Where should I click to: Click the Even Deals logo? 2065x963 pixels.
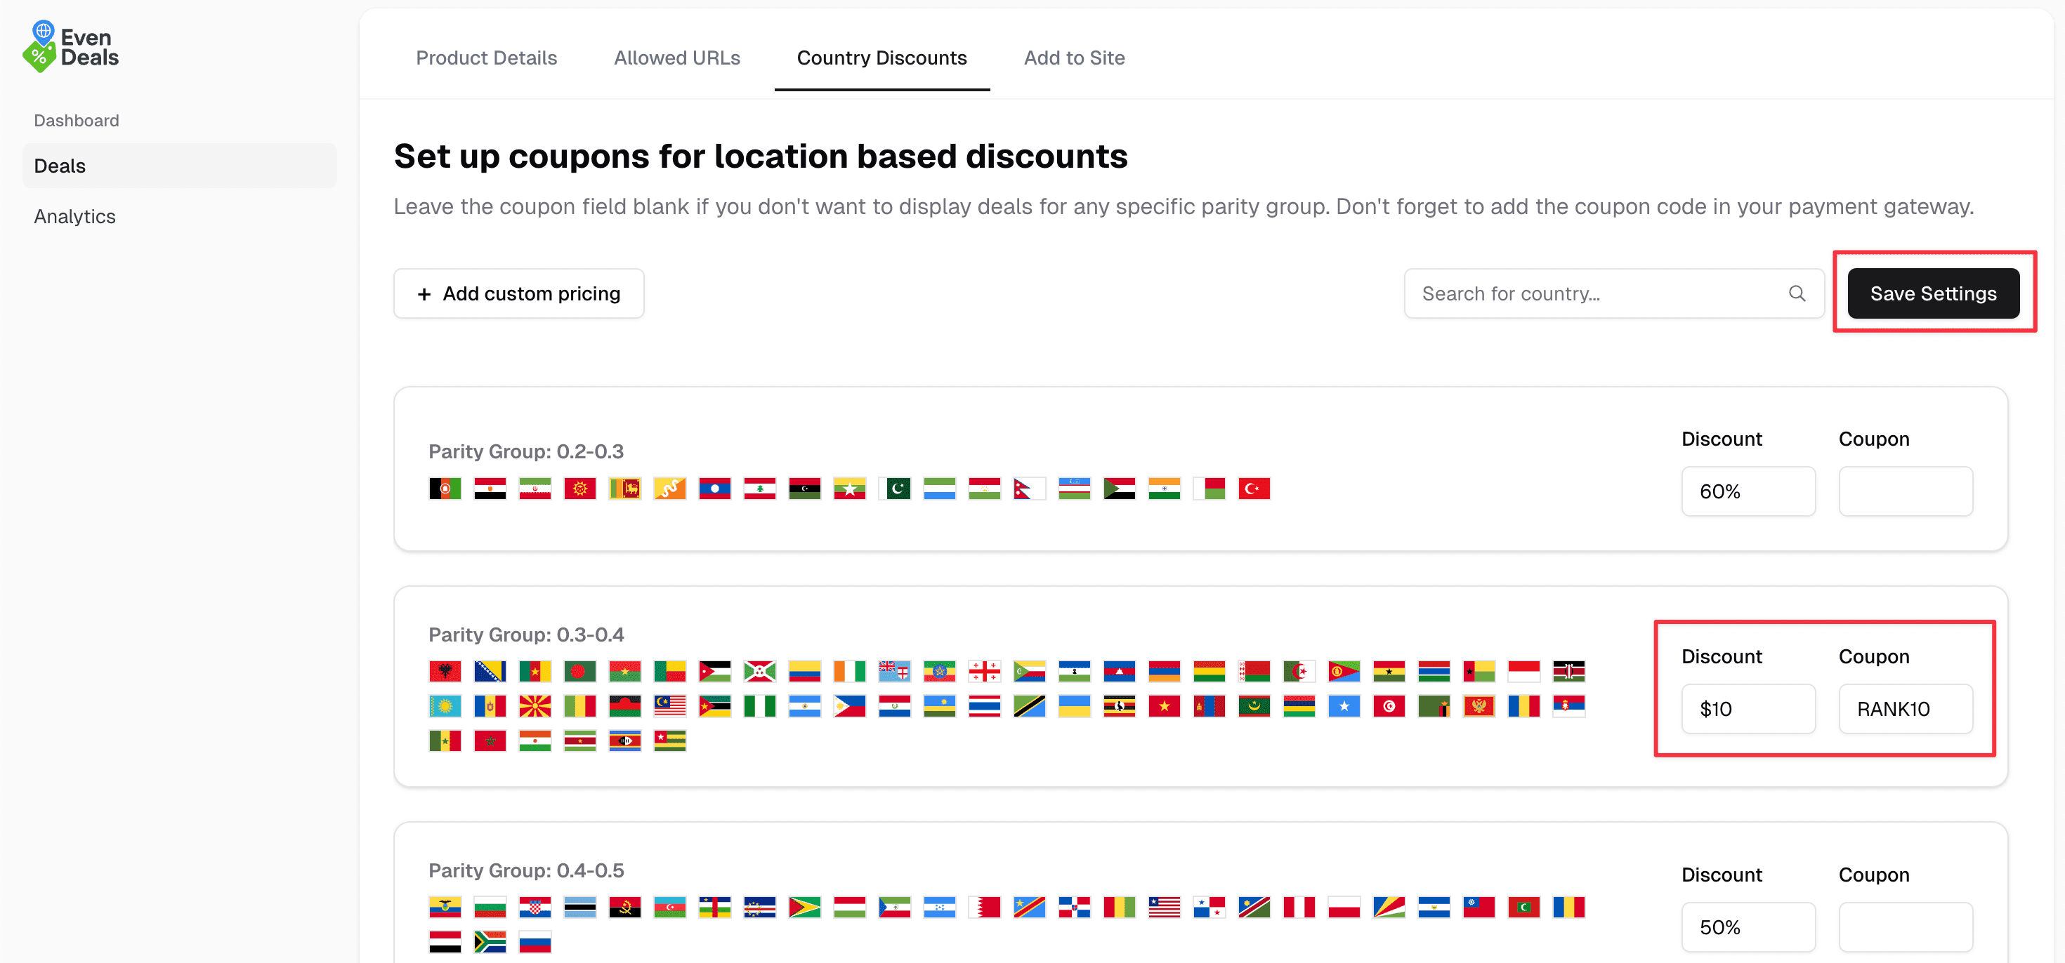[70, 46]
